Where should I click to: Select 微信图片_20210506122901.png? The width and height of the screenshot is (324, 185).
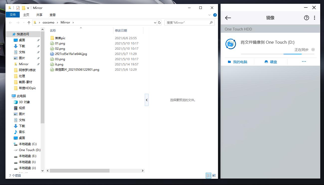pyautogui.click(x=77, y=69)
